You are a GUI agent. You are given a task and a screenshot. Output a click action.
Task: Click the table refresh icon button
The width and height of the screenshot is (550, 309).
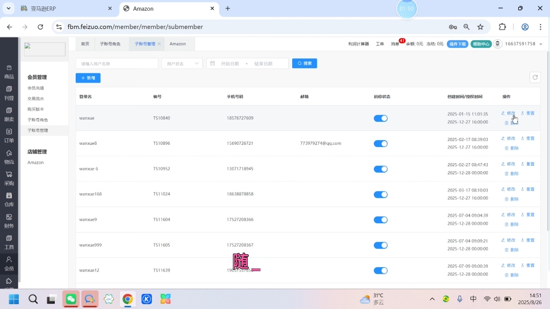click(535, 77)
